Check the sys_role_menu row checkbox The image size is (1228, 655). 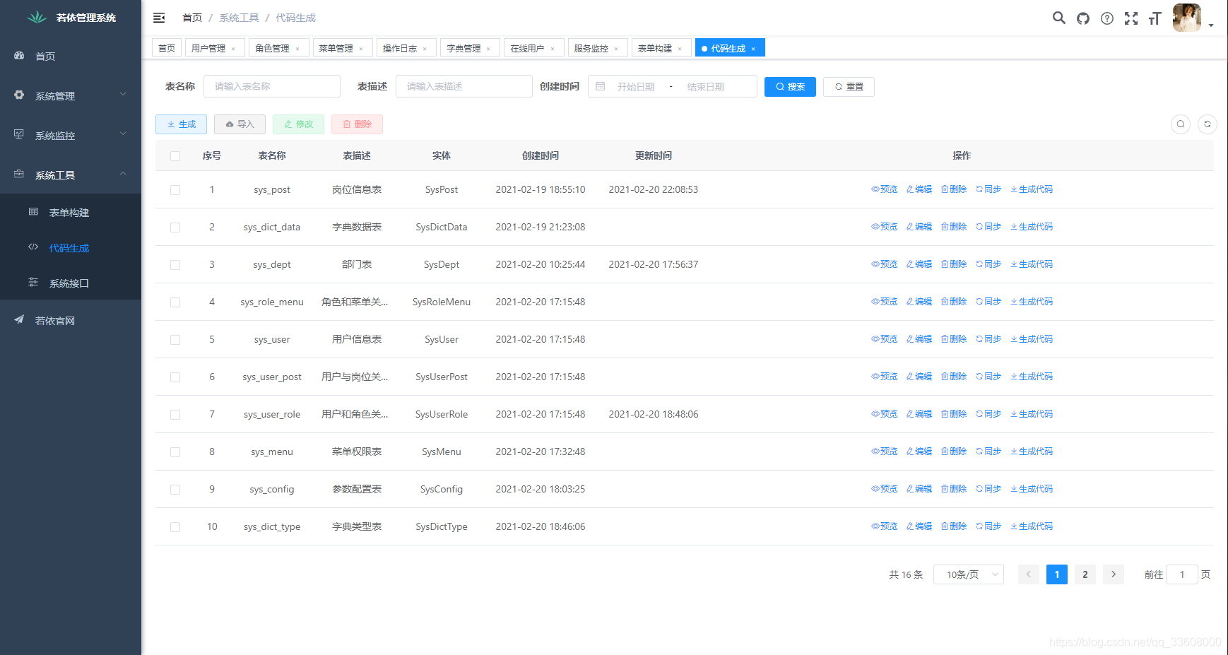(x=175, y=302)
